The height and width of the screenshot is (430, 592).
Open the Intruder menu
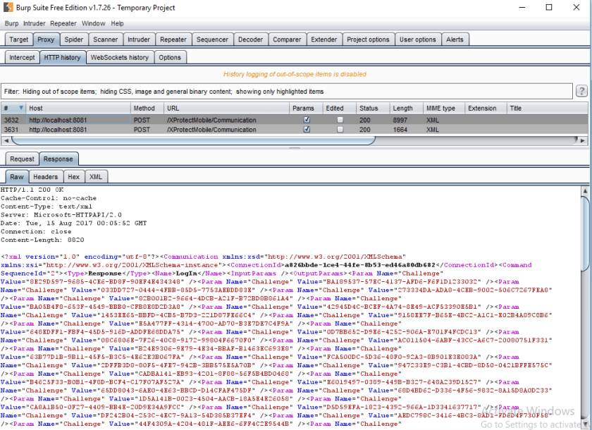point(34,23)
